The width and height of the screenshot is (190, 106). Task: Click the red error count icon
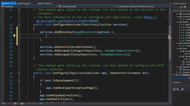[x=15, y=103]
